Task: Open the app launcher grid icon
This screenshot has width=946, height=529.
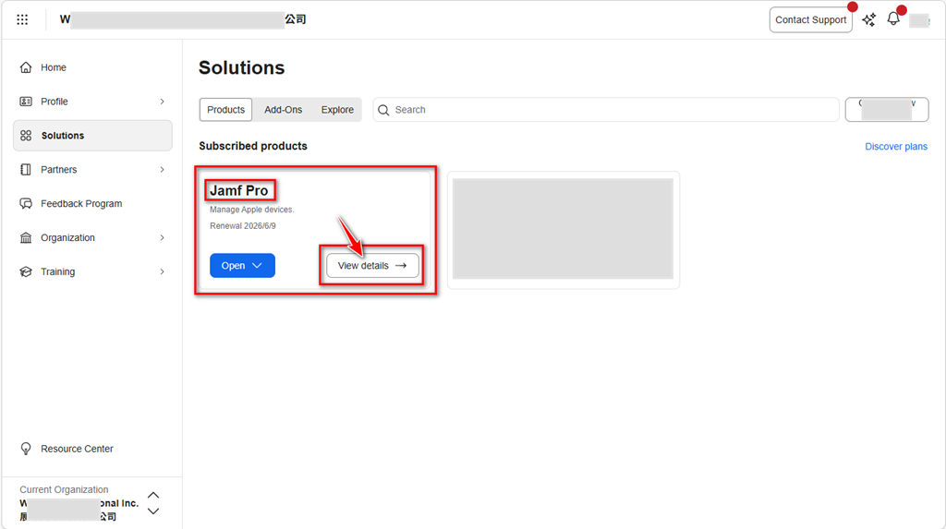Action: [22, 19]
